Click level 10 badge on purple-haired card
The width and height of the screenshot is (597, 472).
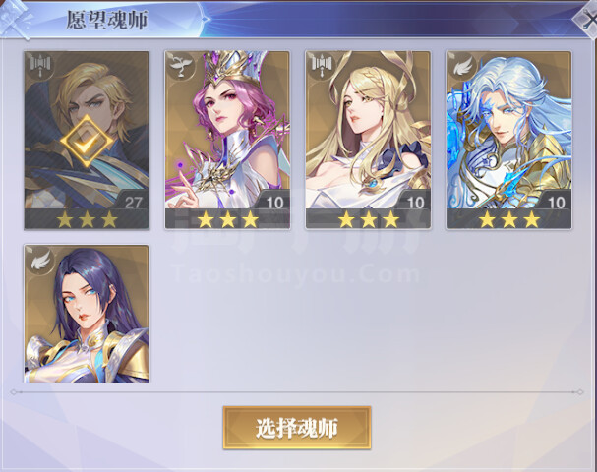pos(274,203)
